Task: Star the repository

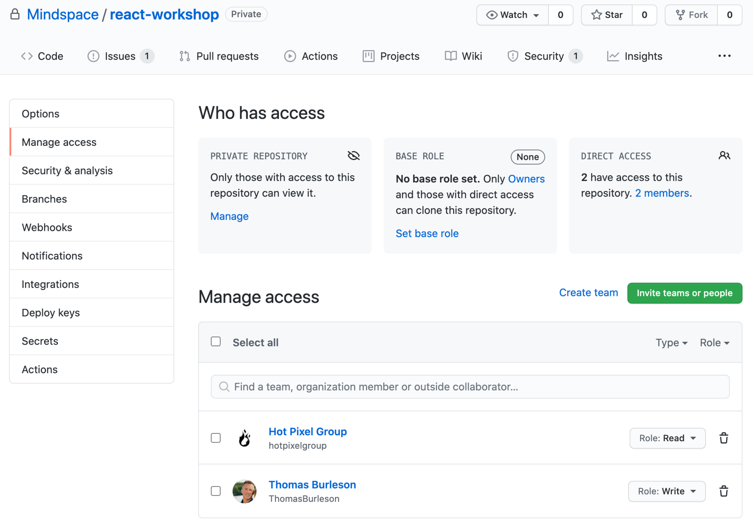Action: click(x=607, y=15)
